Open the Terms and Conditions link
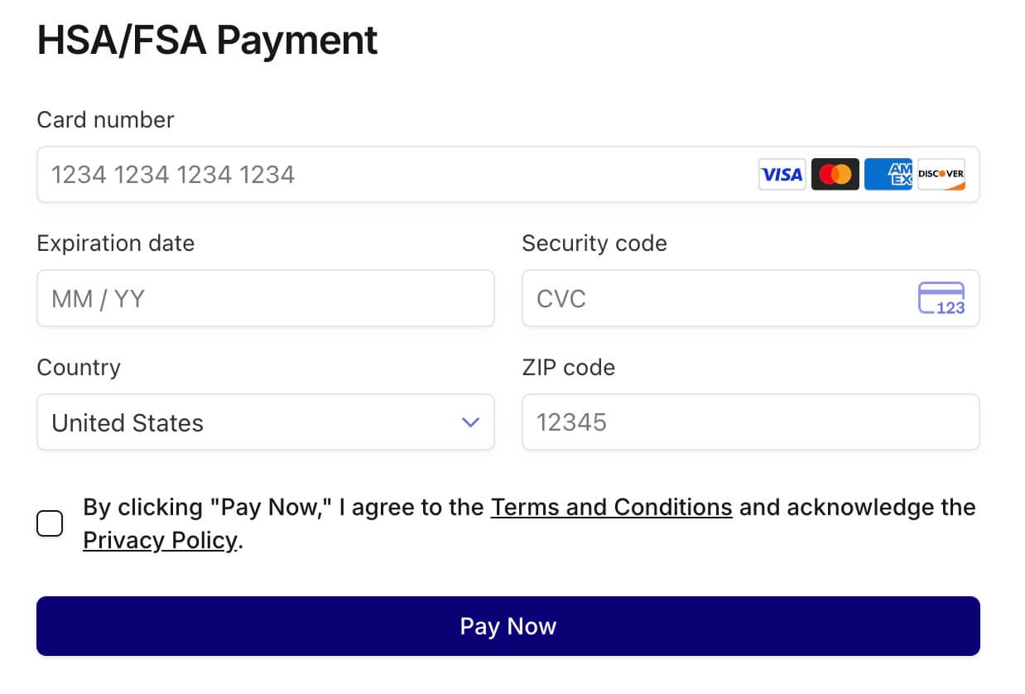 (x=611, y=507)
